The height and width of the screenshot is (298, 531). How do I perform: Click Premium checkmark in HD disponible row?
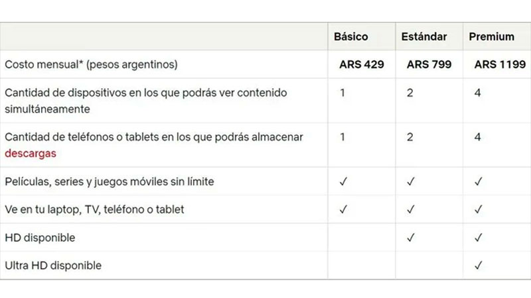point(479,237)
